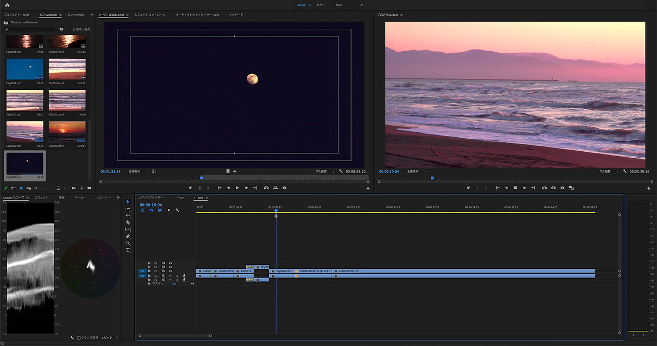Toggle V2 track output eye
657x346 pixels.
[x=170, y=267]
